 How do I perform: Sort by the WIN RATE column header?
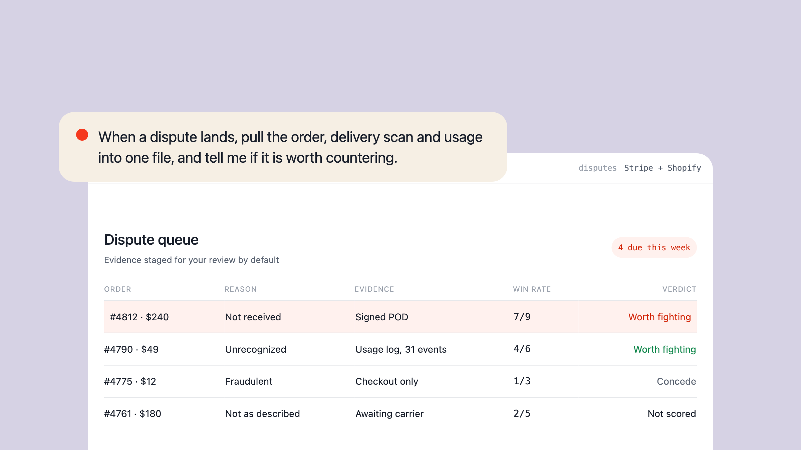pyautogui.click(x=532, y=289)
